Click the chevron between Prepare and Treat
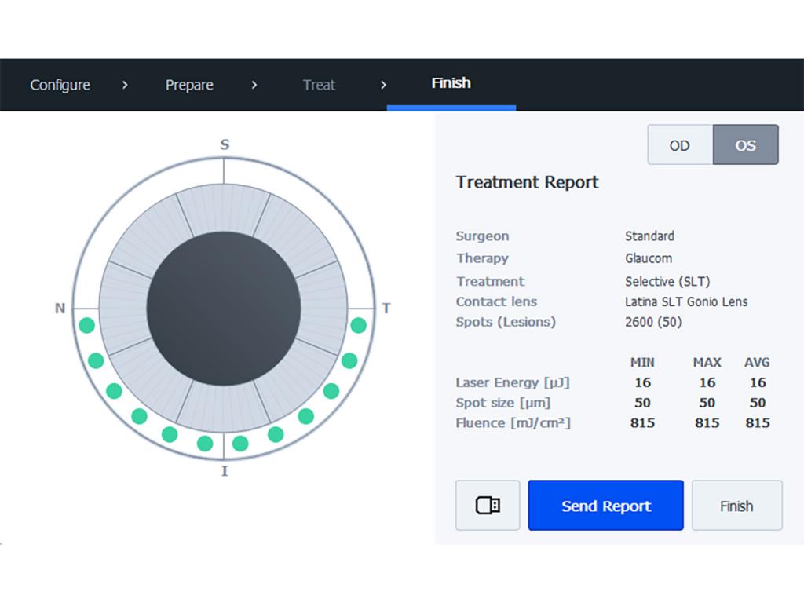The height and width of the screenshot is (603, 804). pyautogui.click(x=254, y=84)
